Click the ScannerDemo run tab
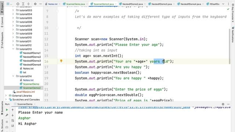 25,104
